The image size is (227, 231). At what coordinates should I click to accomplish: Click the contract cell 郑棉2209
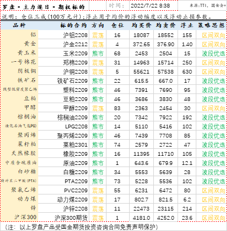(x=75, y=63)
